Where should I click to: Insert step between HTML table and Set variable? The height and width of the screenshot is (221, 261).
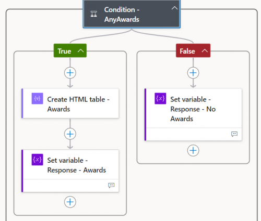[x=70, y=134]
